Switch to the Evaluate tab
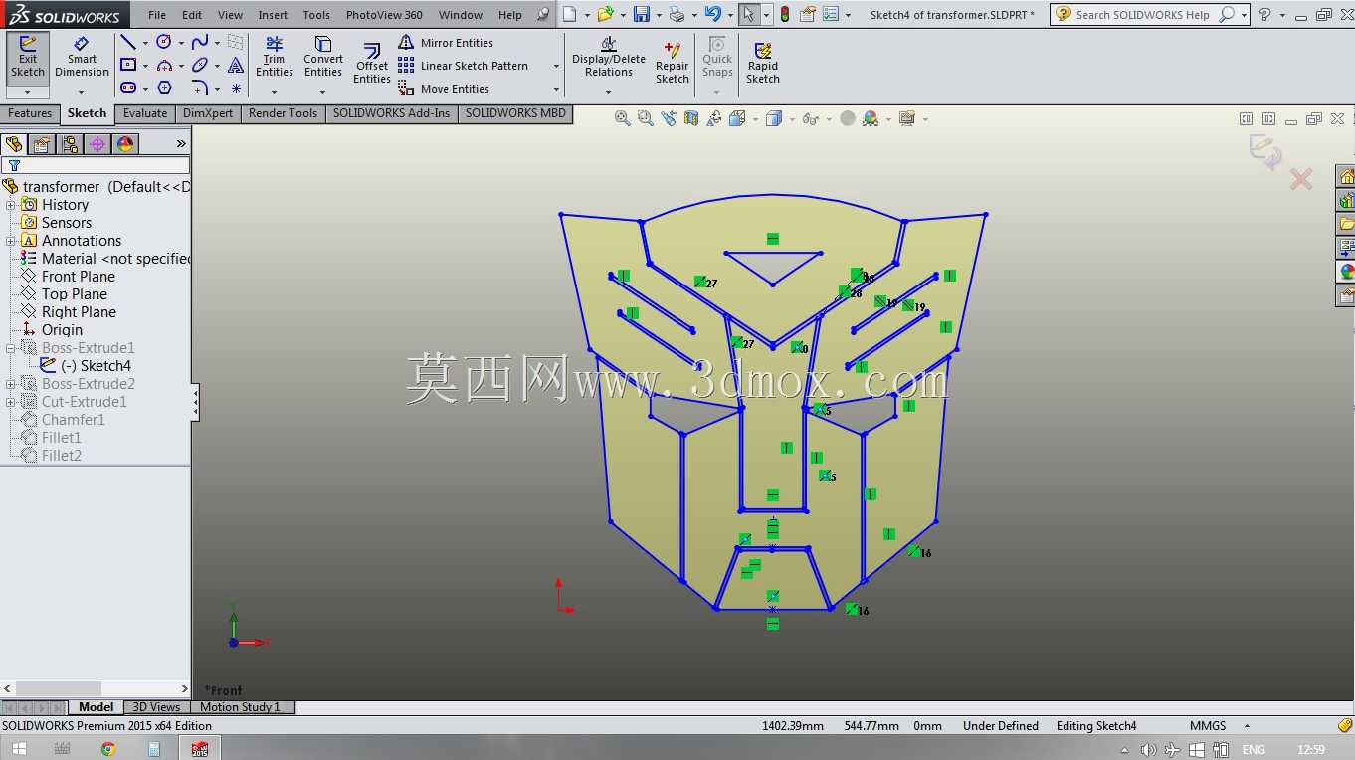The image size is (1355, 760). [x=145, y=113]
